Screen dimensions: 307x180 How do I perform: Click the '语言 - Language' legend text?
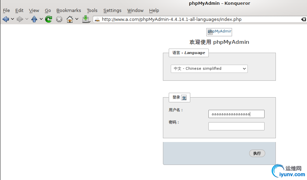coord(189,53)
